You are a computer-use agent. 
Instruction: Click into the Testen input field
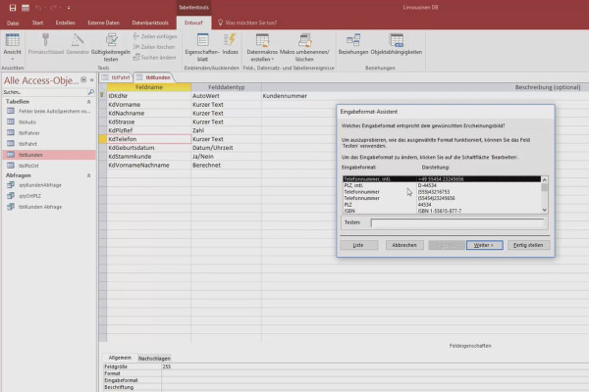[456, 222]
